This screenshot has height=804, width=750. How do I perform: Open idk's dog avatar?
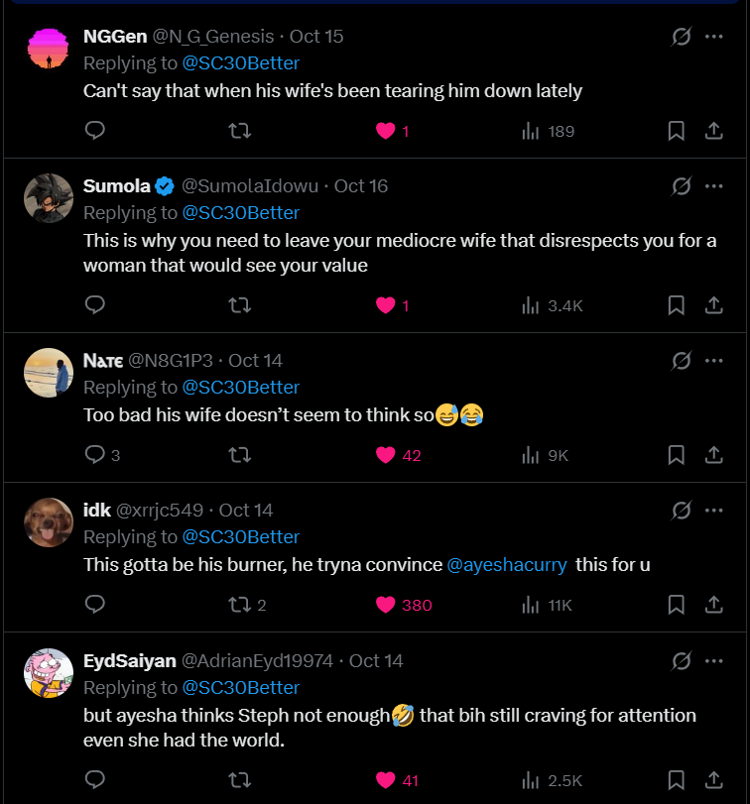[49, 522]
